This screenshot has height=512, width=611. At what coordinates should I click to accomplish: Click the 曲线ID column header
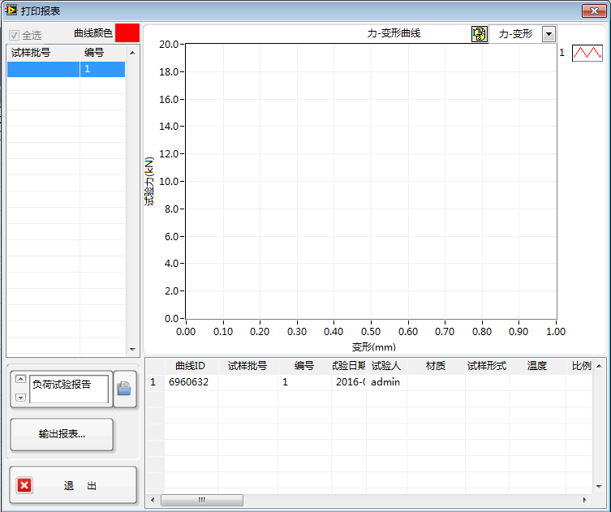(x=191, y=366)
